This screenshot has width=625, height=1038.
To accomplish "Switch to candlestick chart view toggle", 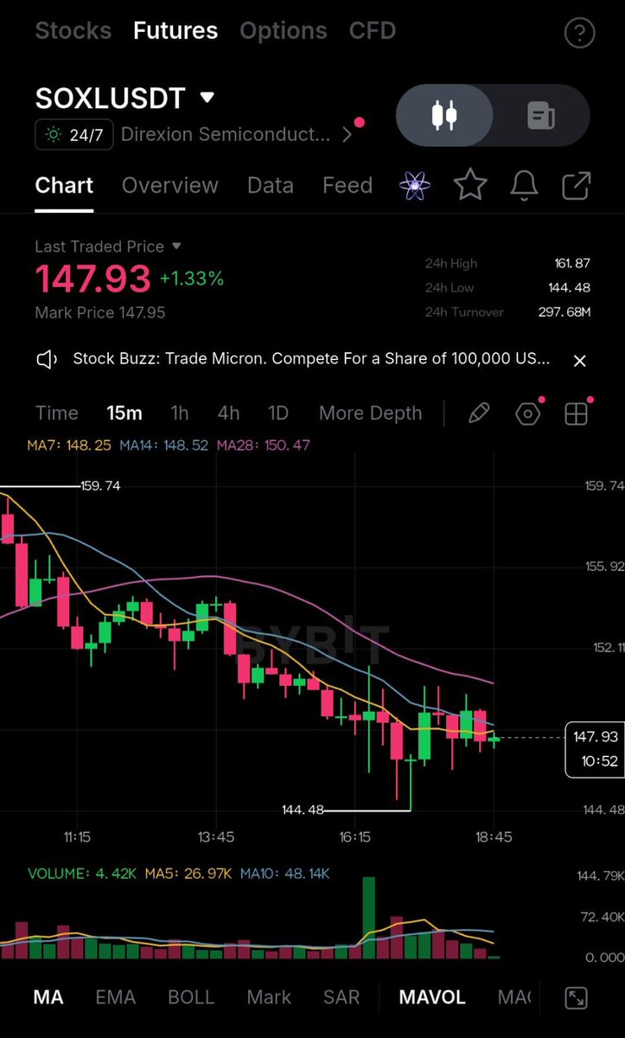I will click(444, 115).
